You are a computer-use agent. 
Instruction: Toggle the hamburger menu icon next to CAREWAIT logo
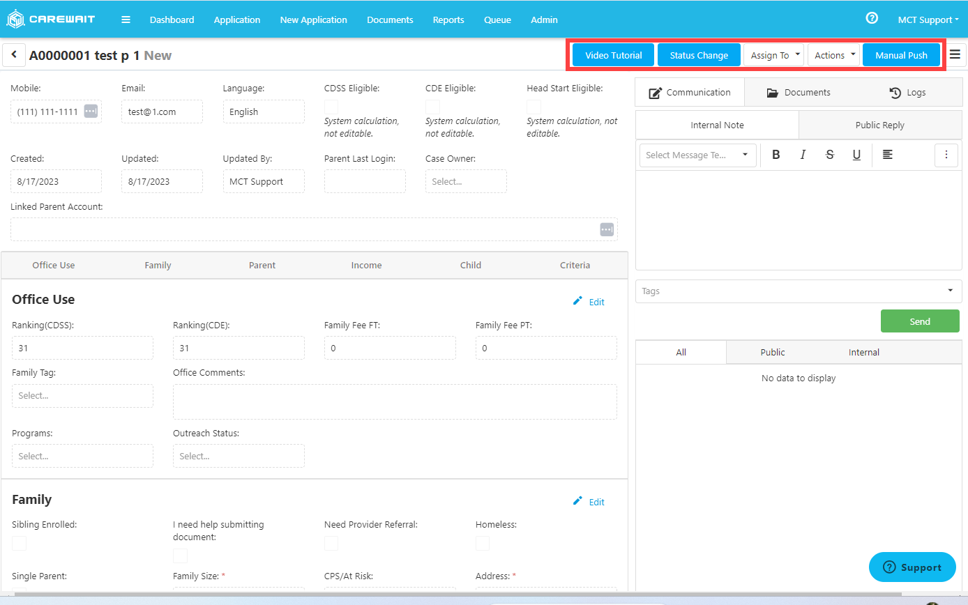click(126, 20)
